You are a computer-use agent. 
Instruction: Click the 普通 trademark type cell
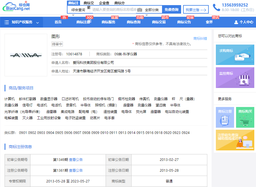click(169, 181)
